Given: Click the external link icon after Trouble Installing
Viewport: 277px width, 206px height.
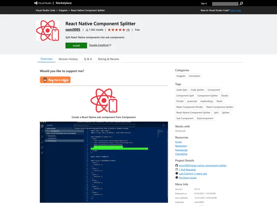Looking at the screenshot, I should [x=110, y=45].
